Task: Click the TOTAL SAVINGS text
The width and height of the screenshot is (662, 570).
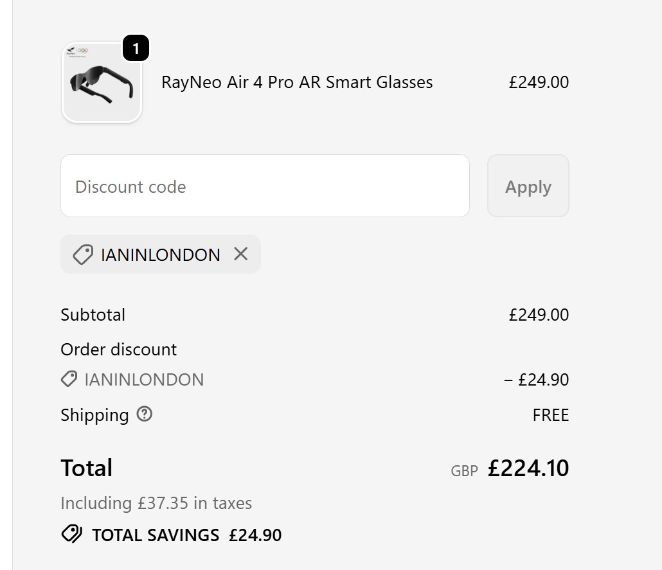Action: [x=156, y=535]
